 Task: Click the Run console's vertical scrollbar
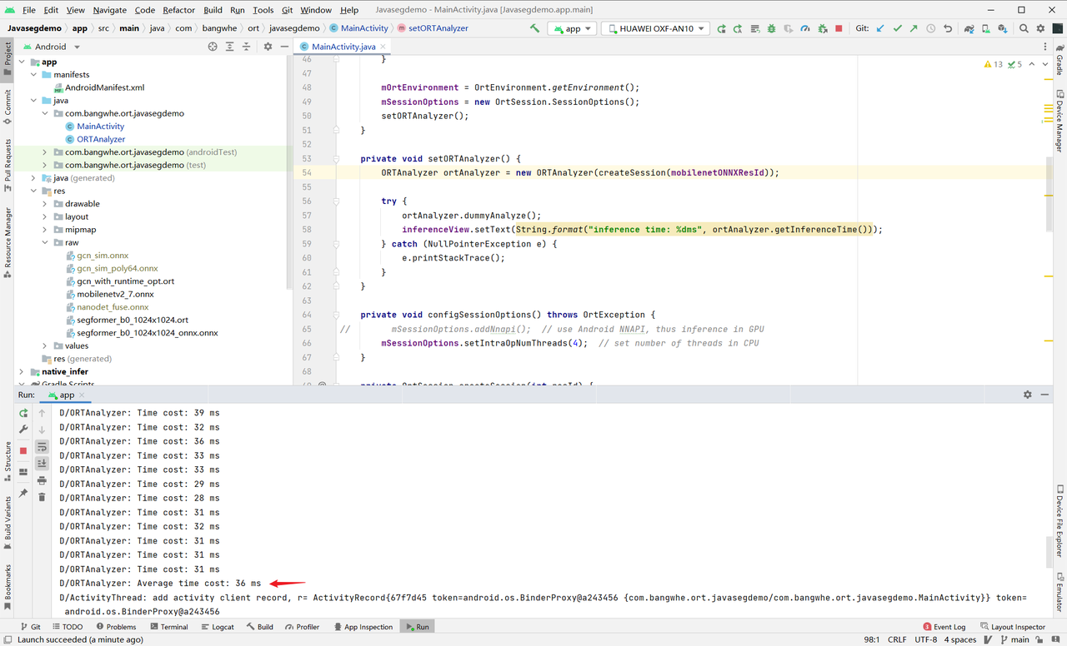1049,552
